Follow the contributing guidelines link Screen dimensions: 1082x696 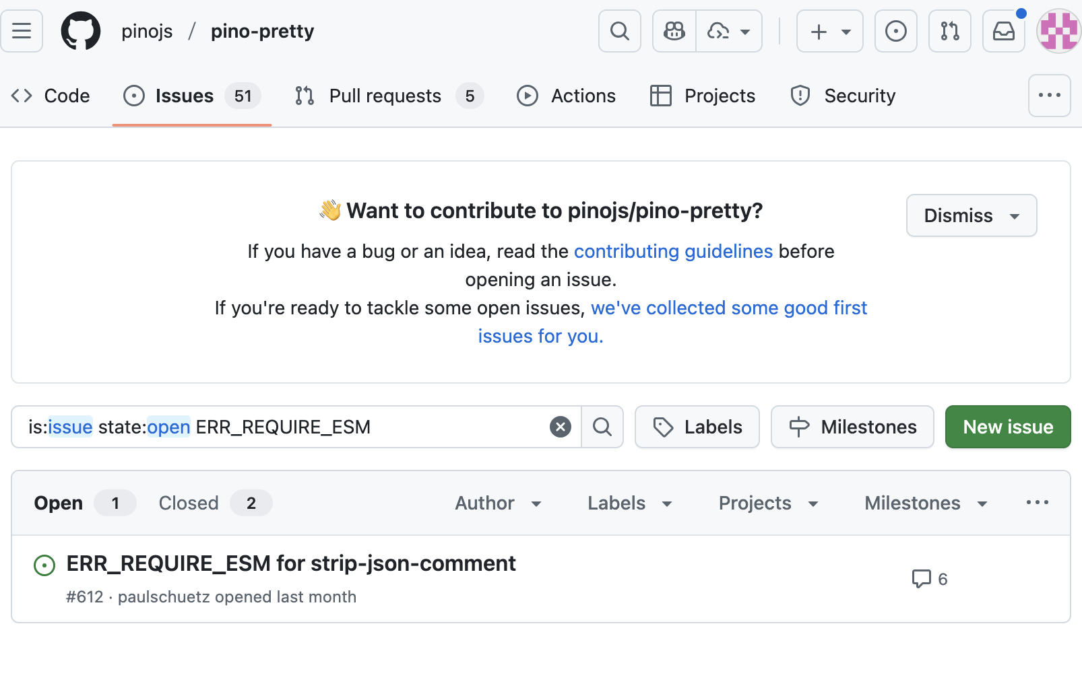673,251
